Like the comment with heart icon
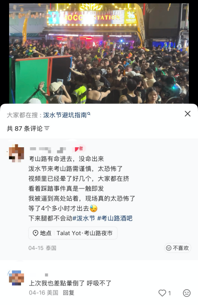This screenshot has height=305, width=198. pyautogui.click(x=162, y=293)
